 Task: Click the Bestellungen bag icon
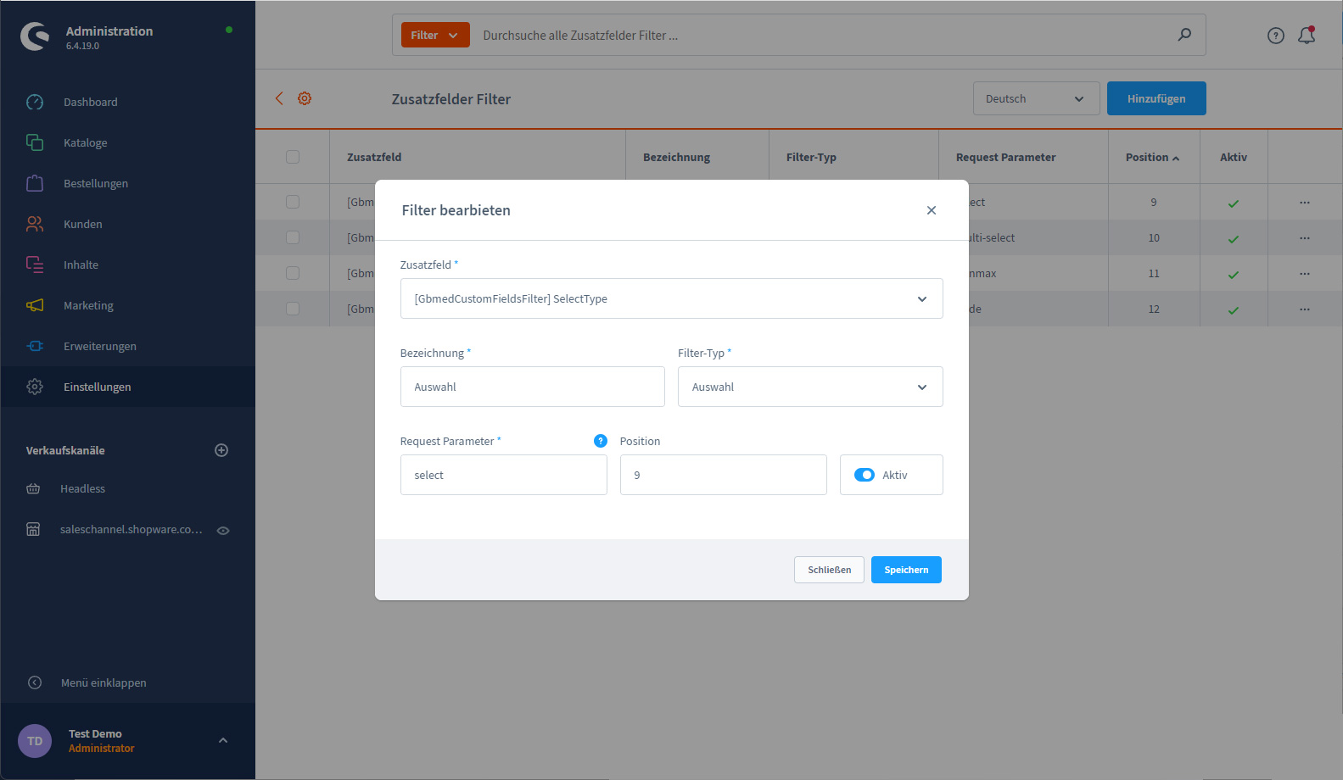pos(35,183)
